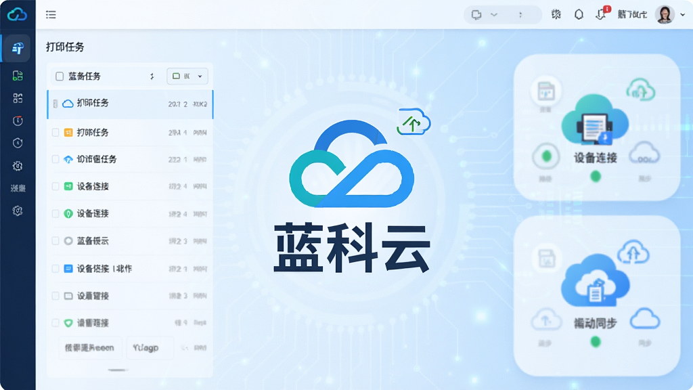
Task: Click the small green-arrow cloud upload icon beside the logo
Action: (413, 122)
